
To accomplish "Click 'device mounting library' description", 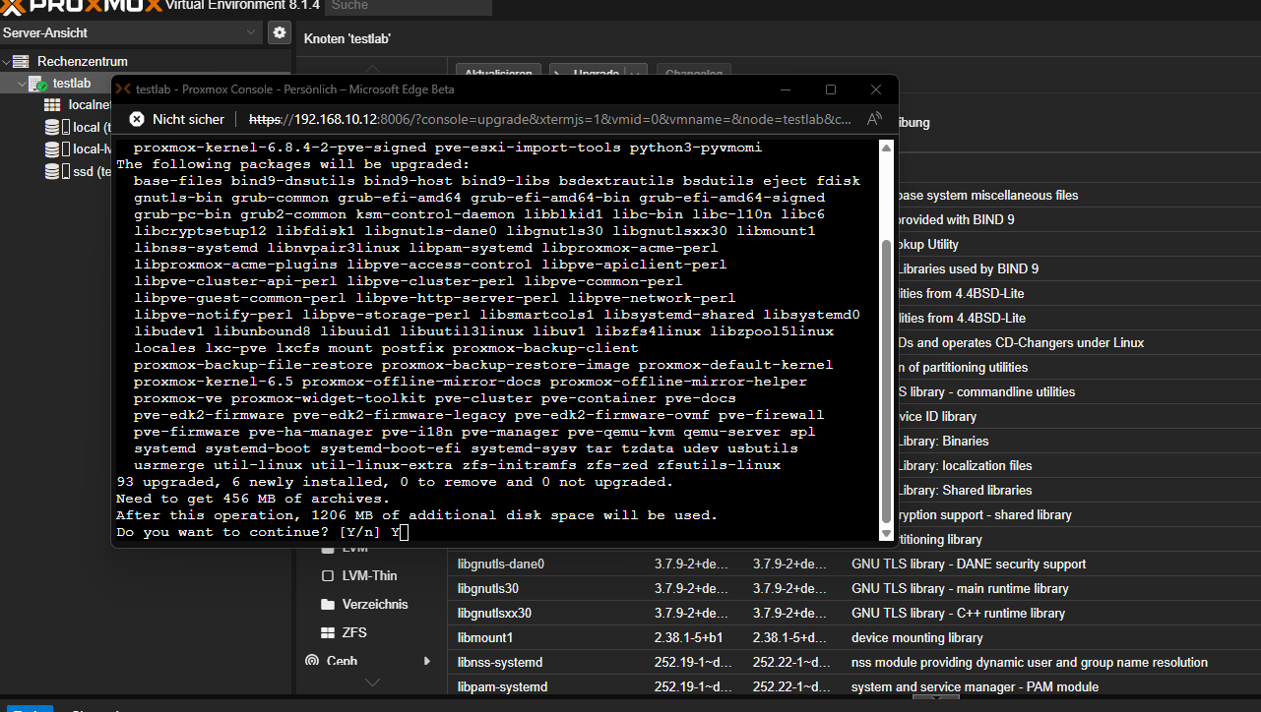I will [916, 637].
